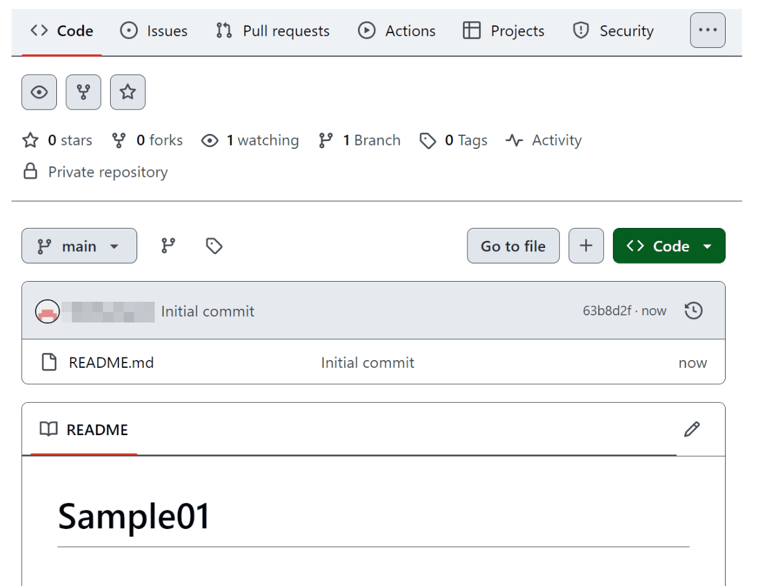
Task: Open the Initial commit message in header
Action: click(x=207, y=311)
